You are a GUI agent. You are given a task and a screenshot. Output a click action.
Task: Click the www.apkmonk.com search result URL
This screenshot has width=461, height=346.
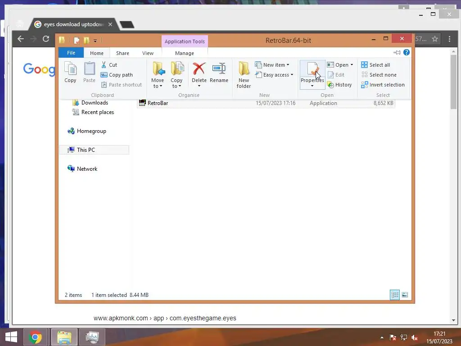pos(165,318)
